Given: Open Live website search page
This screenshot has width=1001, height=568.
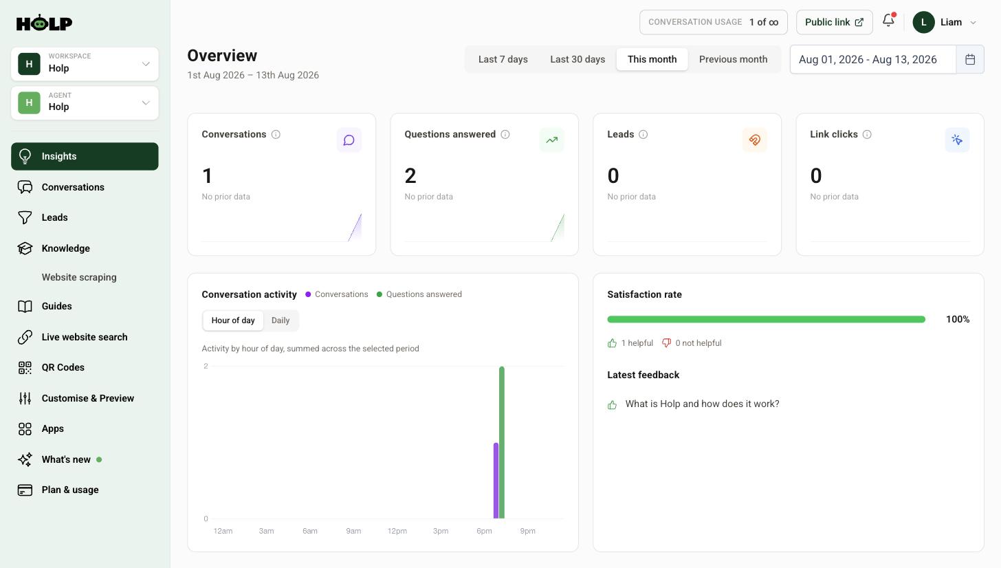Looking at the screenshot, I should [85, 337].
